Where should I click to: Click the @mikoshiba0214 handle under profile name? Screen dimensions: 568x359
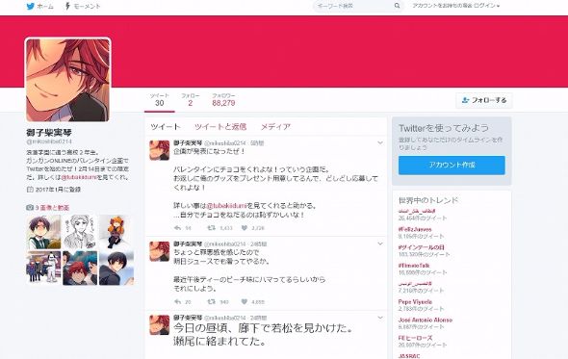click(49, 141)
